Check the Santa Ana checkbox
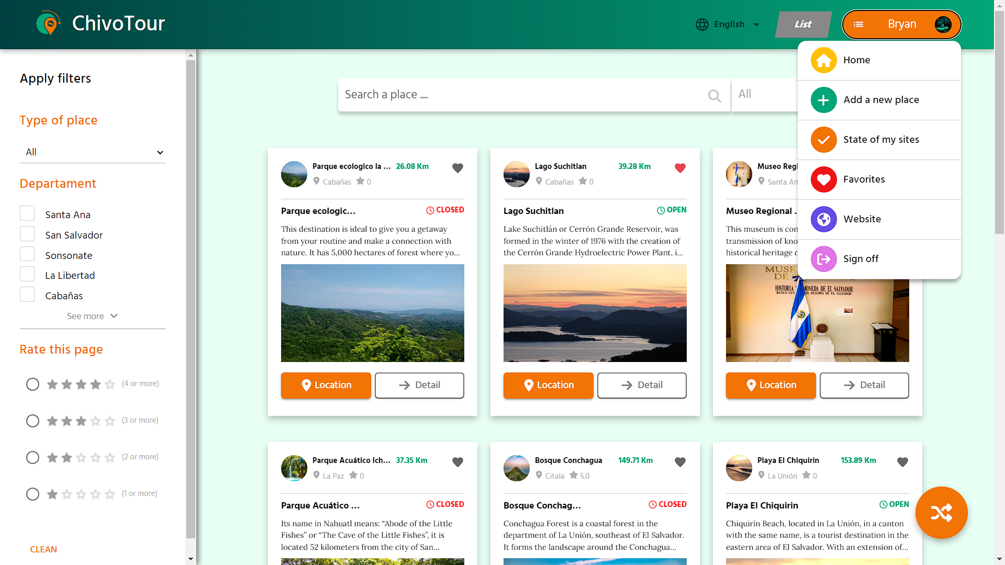Viewport: 1005px width, 565px height. point(27,213)
